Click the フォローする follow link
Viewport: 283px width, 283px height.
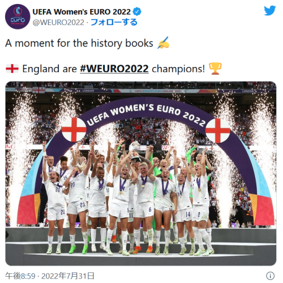[x=114, y=22]
